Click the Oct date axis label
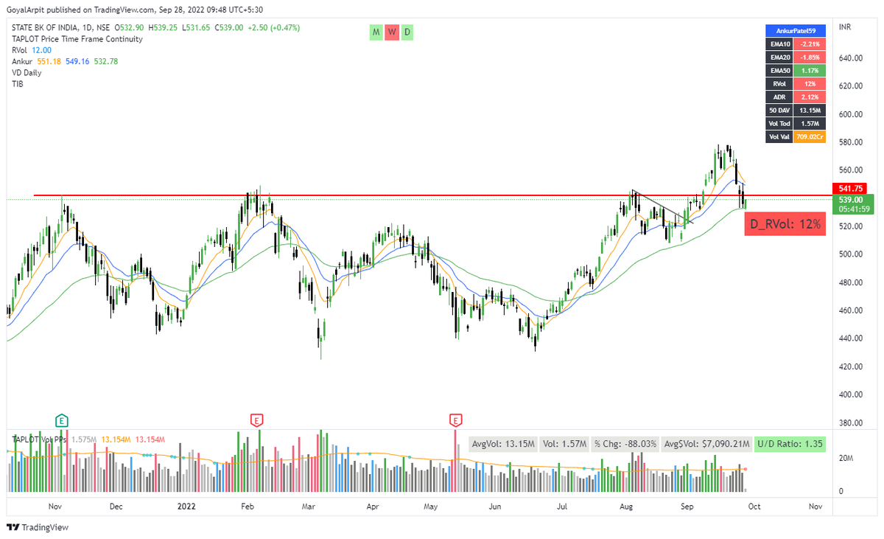Screen dimensions: 884x539 click(754, 507)
